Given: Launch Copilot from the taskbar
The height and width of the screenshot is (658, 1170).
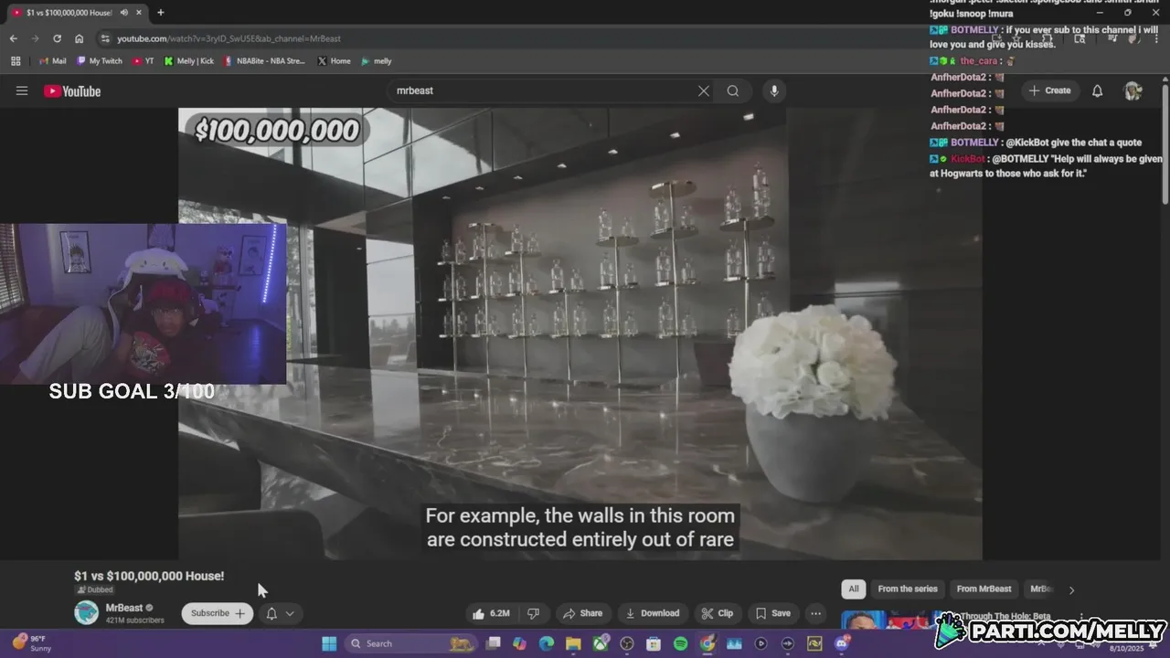Looking at the screenshot, I should click(520, 643).
